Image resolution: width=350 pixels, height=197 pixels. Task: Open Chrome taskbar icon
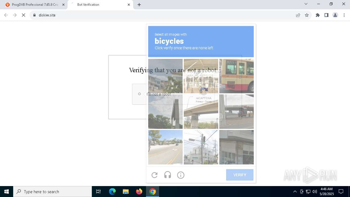point(153,192)
